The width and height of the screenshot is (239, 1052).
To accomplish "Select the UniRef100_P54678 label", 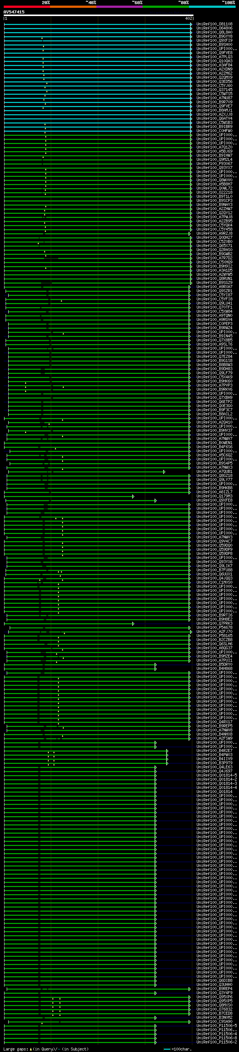I will click(214, 627).
